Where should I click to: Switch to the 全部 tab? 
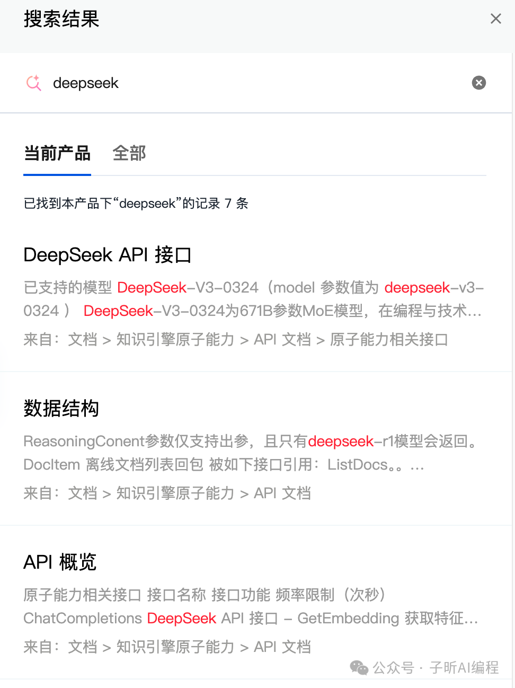[129, 153]
